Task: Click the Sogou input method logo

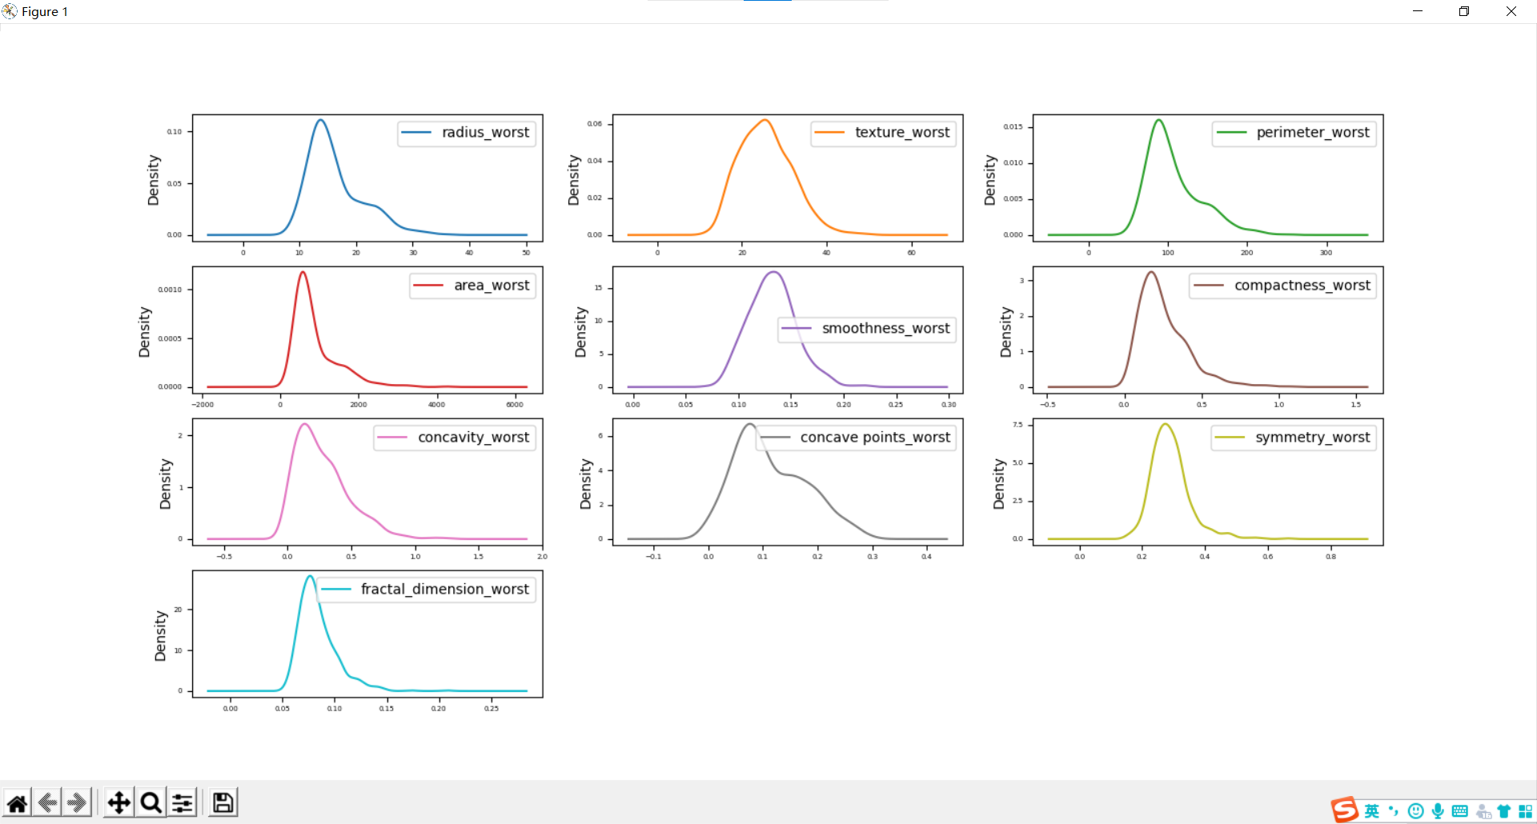Action: click(1345, 810)
